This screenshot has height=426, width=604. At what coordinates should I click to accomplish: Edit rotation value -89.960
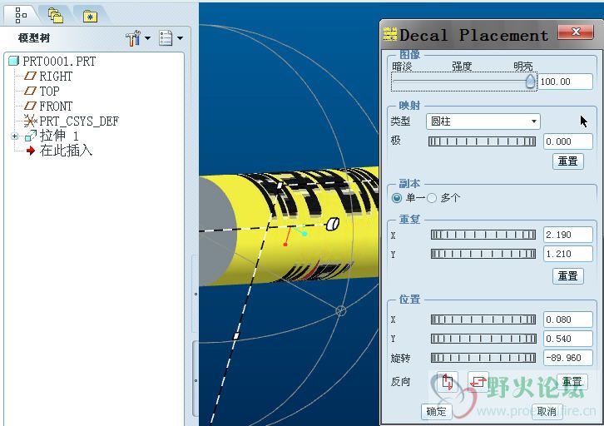point(567,358)
